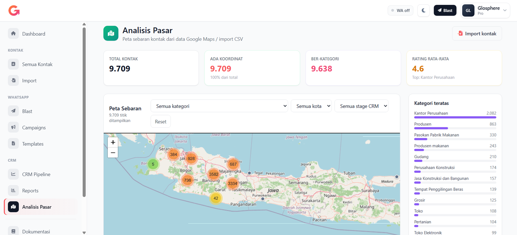Click the map point marker near Tegal
517x235 pixels.
tap(250, 173)
